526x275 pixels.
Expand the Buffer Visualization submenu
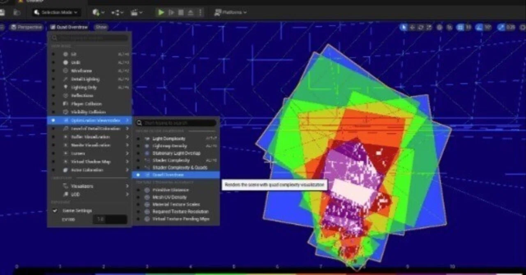pos(89,137)
